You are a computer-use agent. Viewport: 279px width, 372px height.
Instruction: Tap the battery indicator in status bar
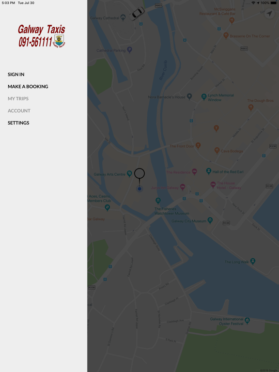(x=273, y=3)
